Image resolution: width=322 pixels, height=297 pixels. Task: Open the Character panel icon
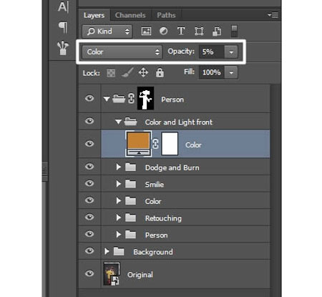(x=63, y=6)
